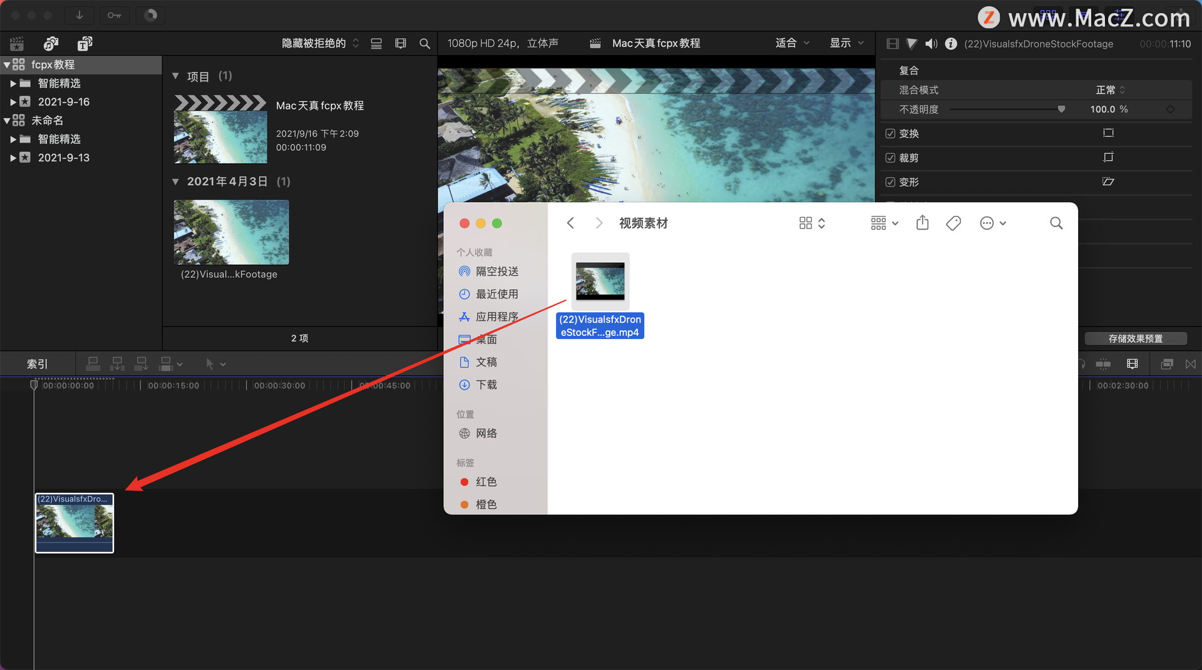Collapse the 2021年4月3日 section
This screenshot has height=670, width=1202.
coord(175,182)
